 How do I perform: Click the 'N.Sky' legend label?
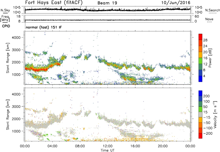point(5,10)
